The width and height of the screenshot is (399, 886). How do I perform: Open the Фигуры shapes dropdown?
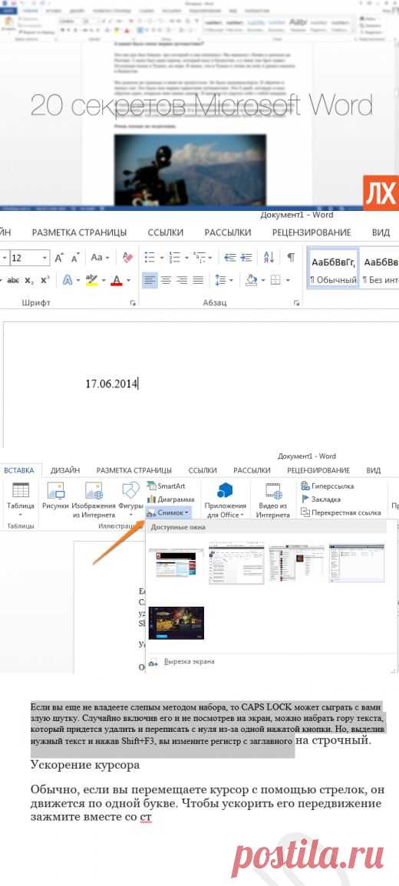[131, 499]
